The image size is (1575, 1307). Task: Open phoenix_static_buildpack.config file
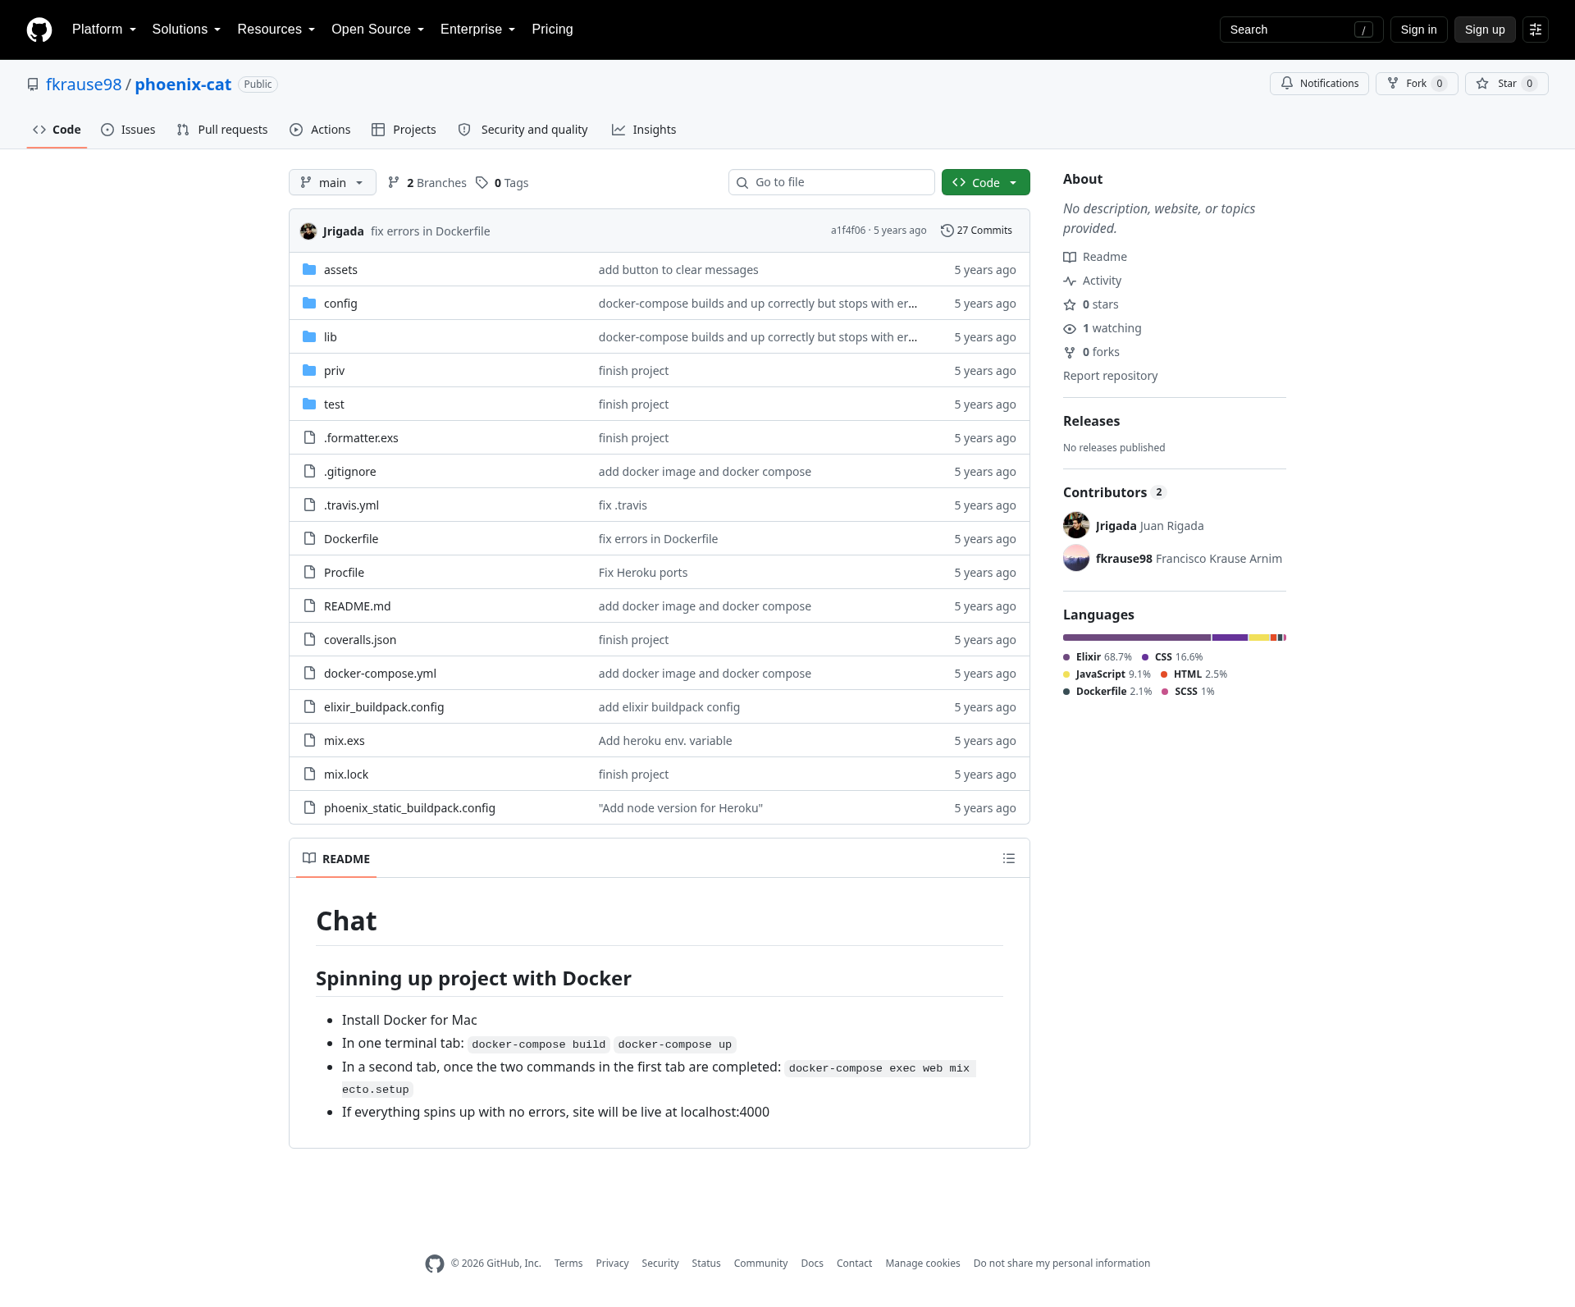point(409,808)
